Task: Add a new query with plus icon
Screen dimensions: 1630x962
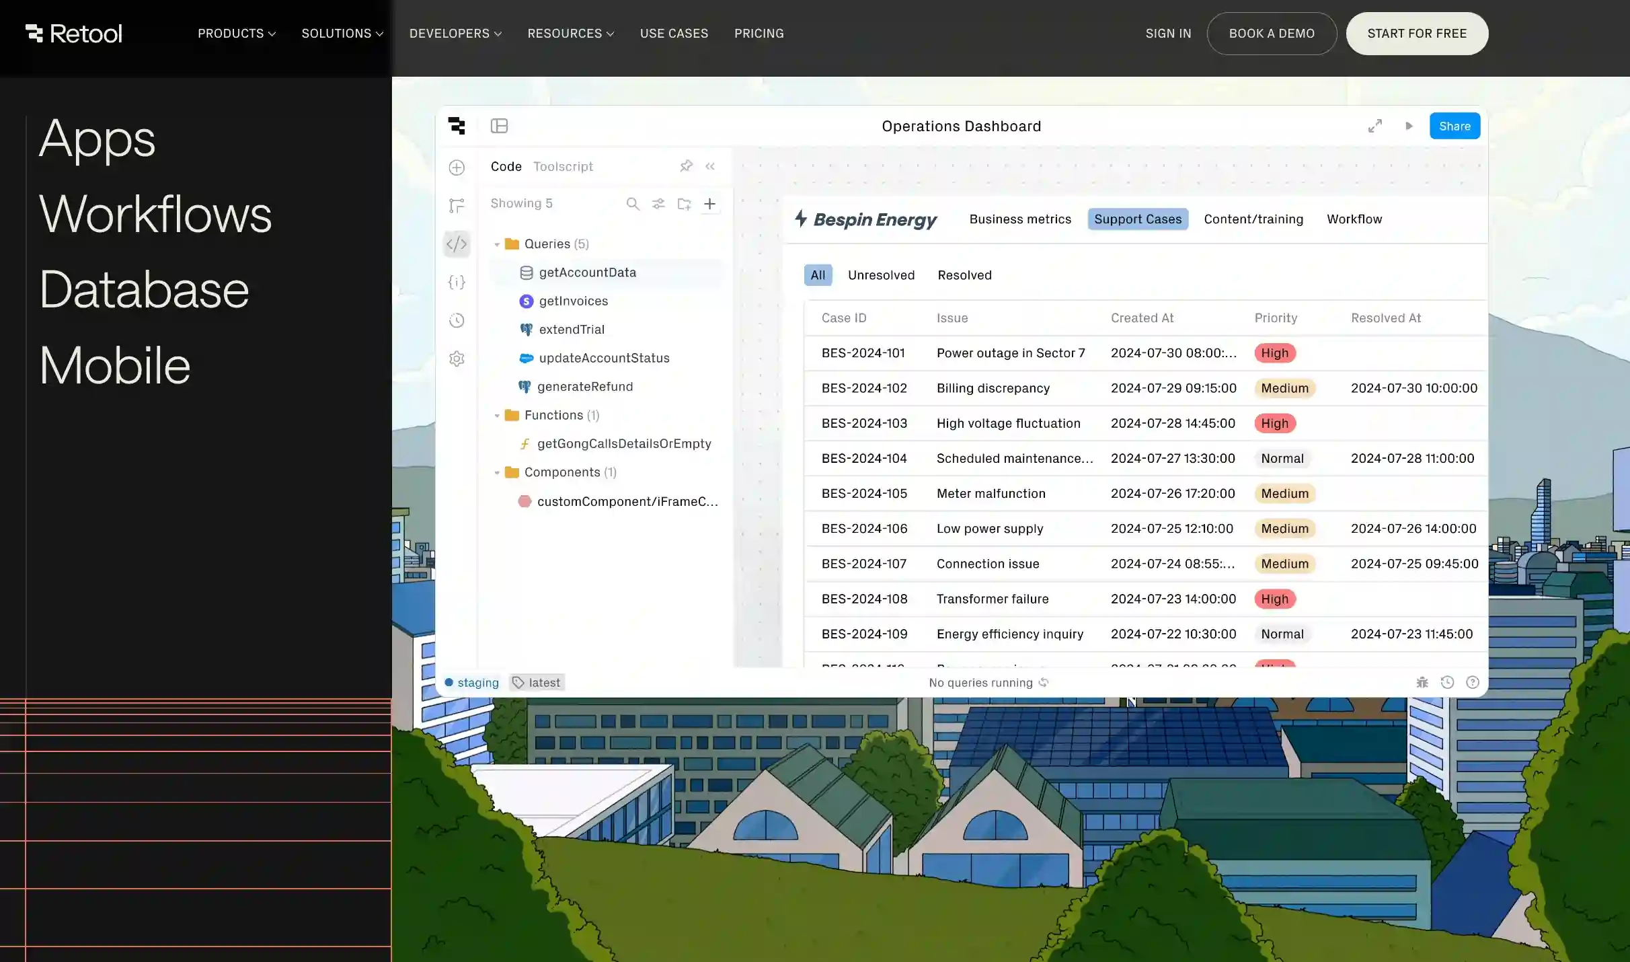Action: point(709,204)
